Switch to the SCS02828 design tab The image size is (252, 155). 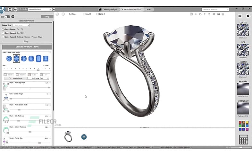click(x=131, y=10)
